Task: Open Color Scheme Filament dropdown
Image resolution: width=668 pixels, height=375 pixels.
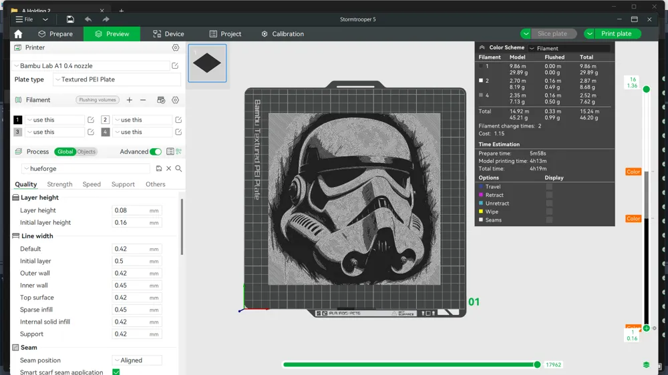Action: coord(570,48)
